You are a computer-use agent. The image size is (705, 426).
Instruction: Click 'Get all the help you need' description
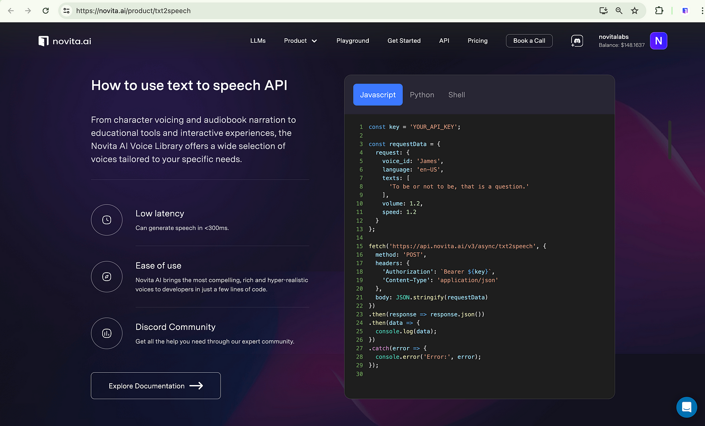[x=215, y=341]
